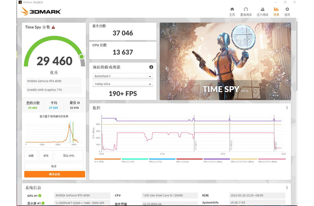Click the 显卡分数 value 37 046
The height and width of the screenshot is (206, 314).
pos(123,33)
